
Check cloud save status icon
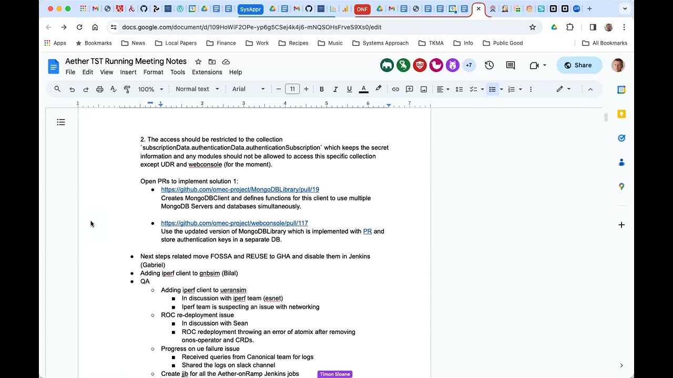click(x=226, y=61)
